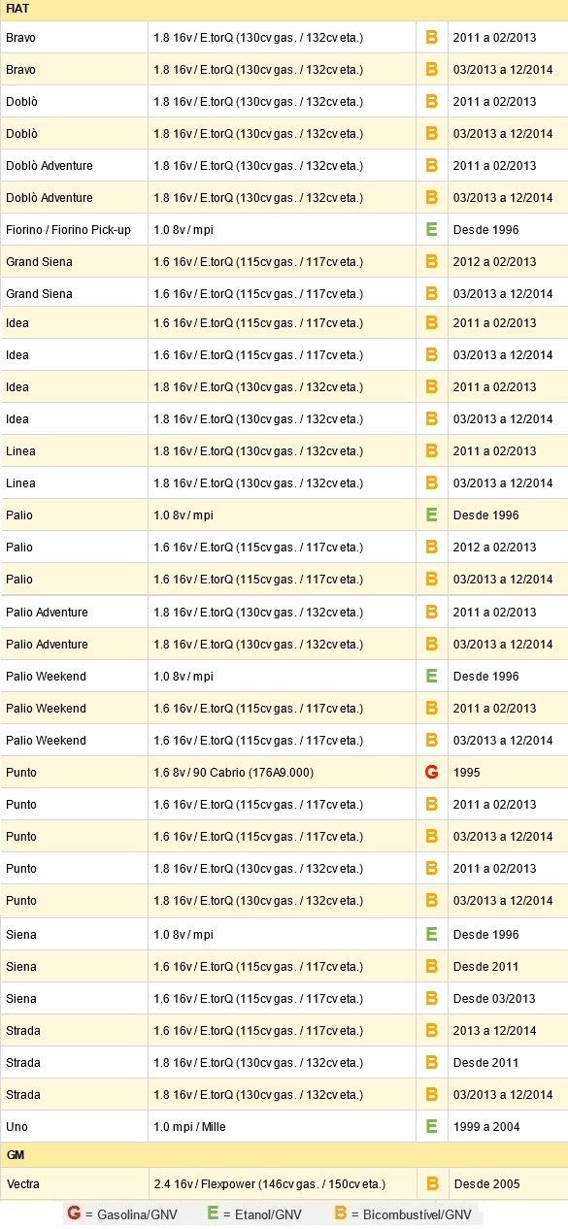
Task: Select the 'Fiorino / Fiorino Pick-up' model cell
Action: (x=74, y=230)
